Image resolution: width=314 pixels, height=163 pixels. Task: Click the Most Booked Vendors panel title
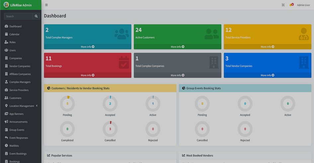coord(199,155)
